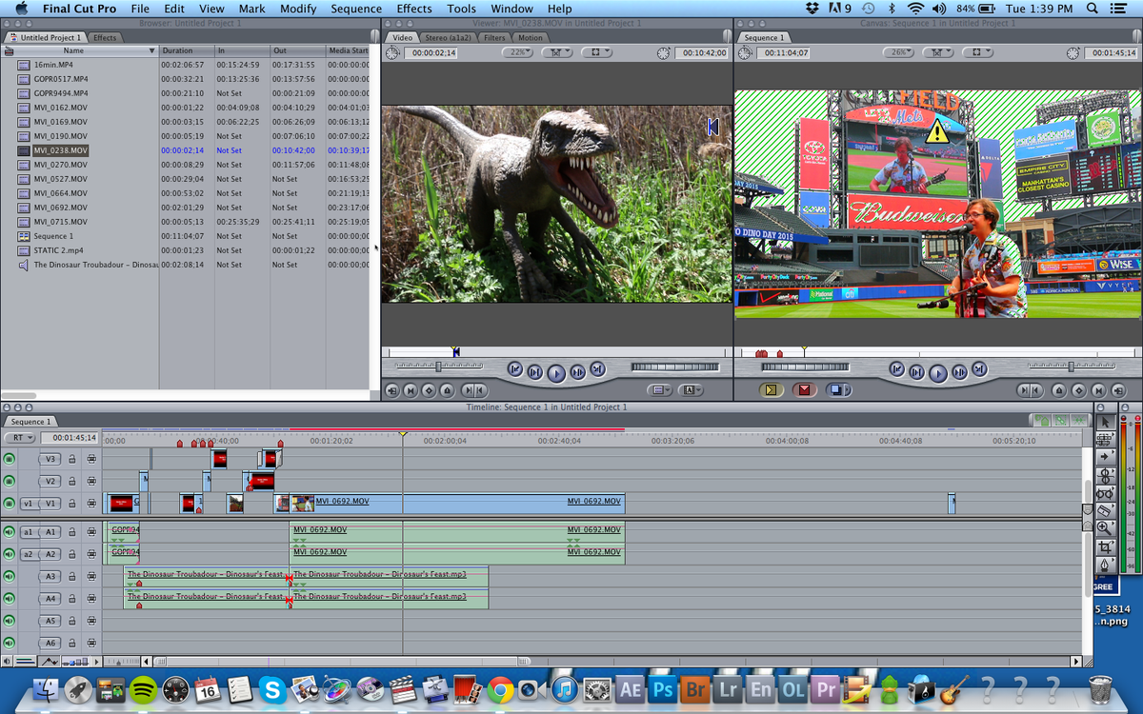1143x714 pixels.
Task: Open the Sequence menu
Action: [x=356, y=9]
